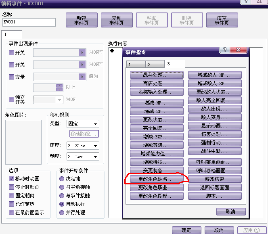Viewport: 268px width, 234px height.
Task: Select the 与事件接触 start condition
Action: click(x=61, y=195)
